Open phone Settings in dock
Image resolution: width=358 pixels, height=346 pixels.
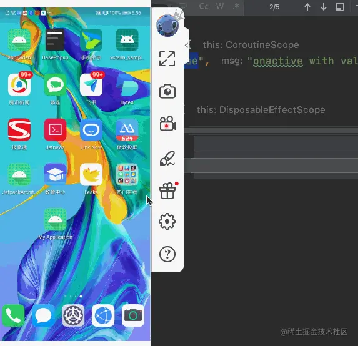pyautogui.click(x=73, y=315)
